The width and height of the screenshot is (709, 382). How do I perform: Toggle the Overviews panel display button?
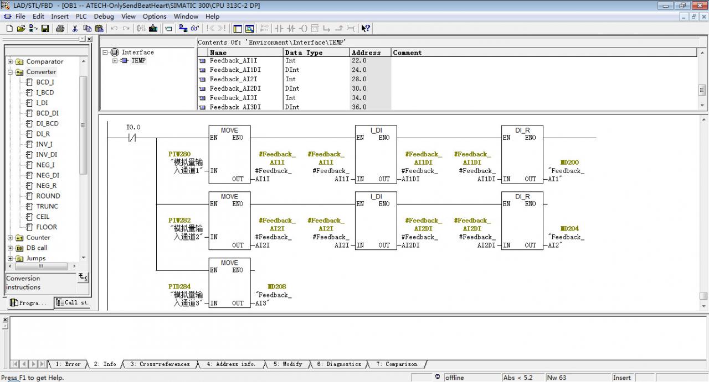point(238,28)
